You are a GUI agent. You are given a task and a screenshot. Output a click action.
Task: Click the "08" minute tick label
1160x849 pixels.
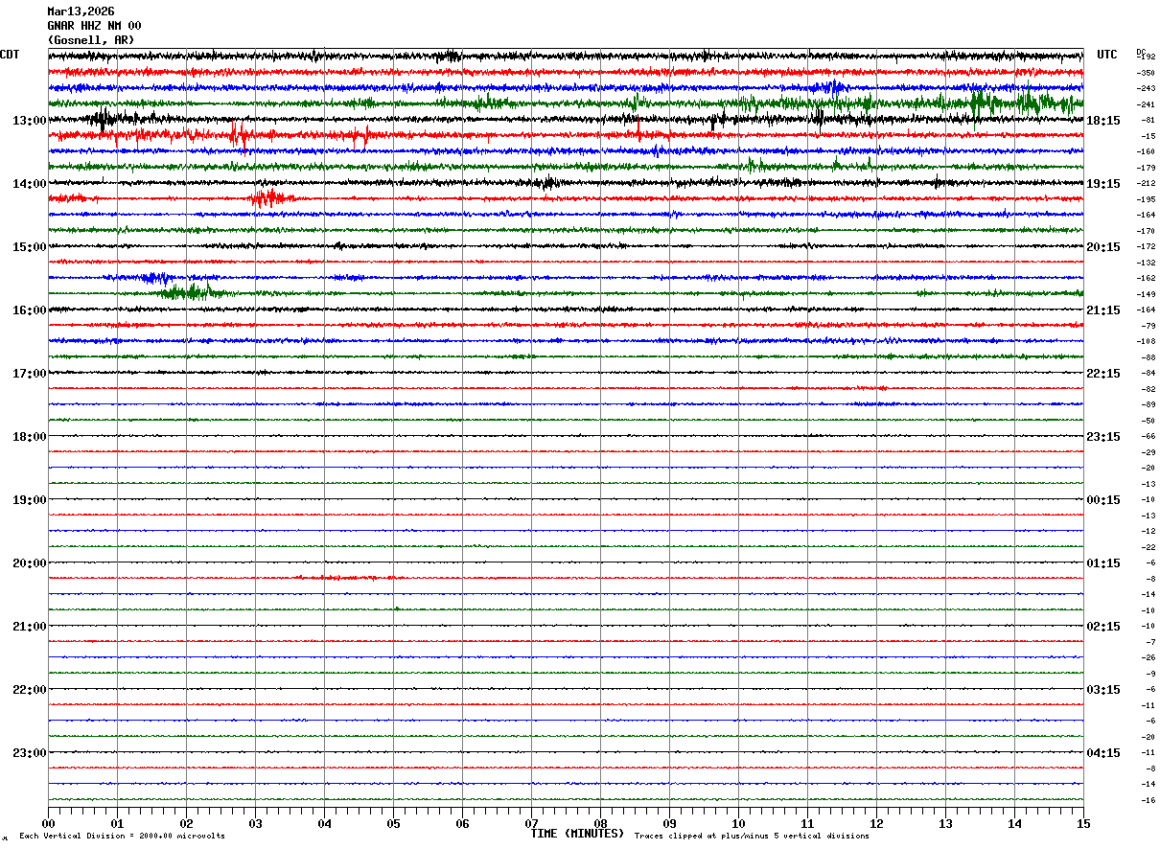(x=600, y=823)
